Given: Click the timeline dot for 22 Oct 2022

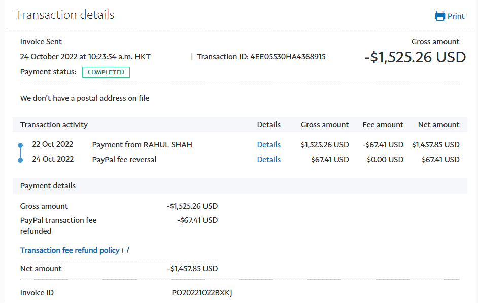Looking at the screenshot, I should click(x=20, y=145).
